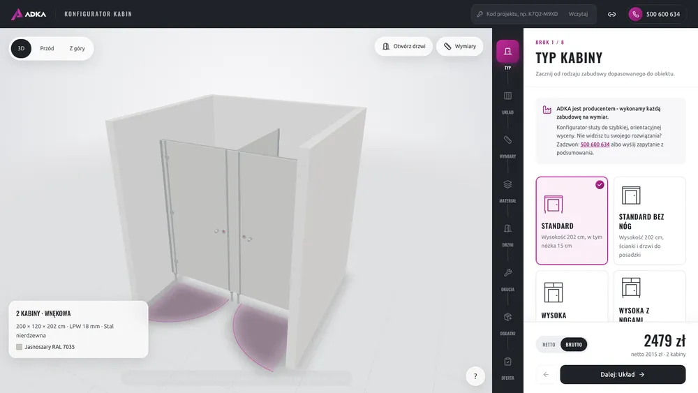Click the 2479 zł price
Viewport: 698px width, 393px height.
664,341
